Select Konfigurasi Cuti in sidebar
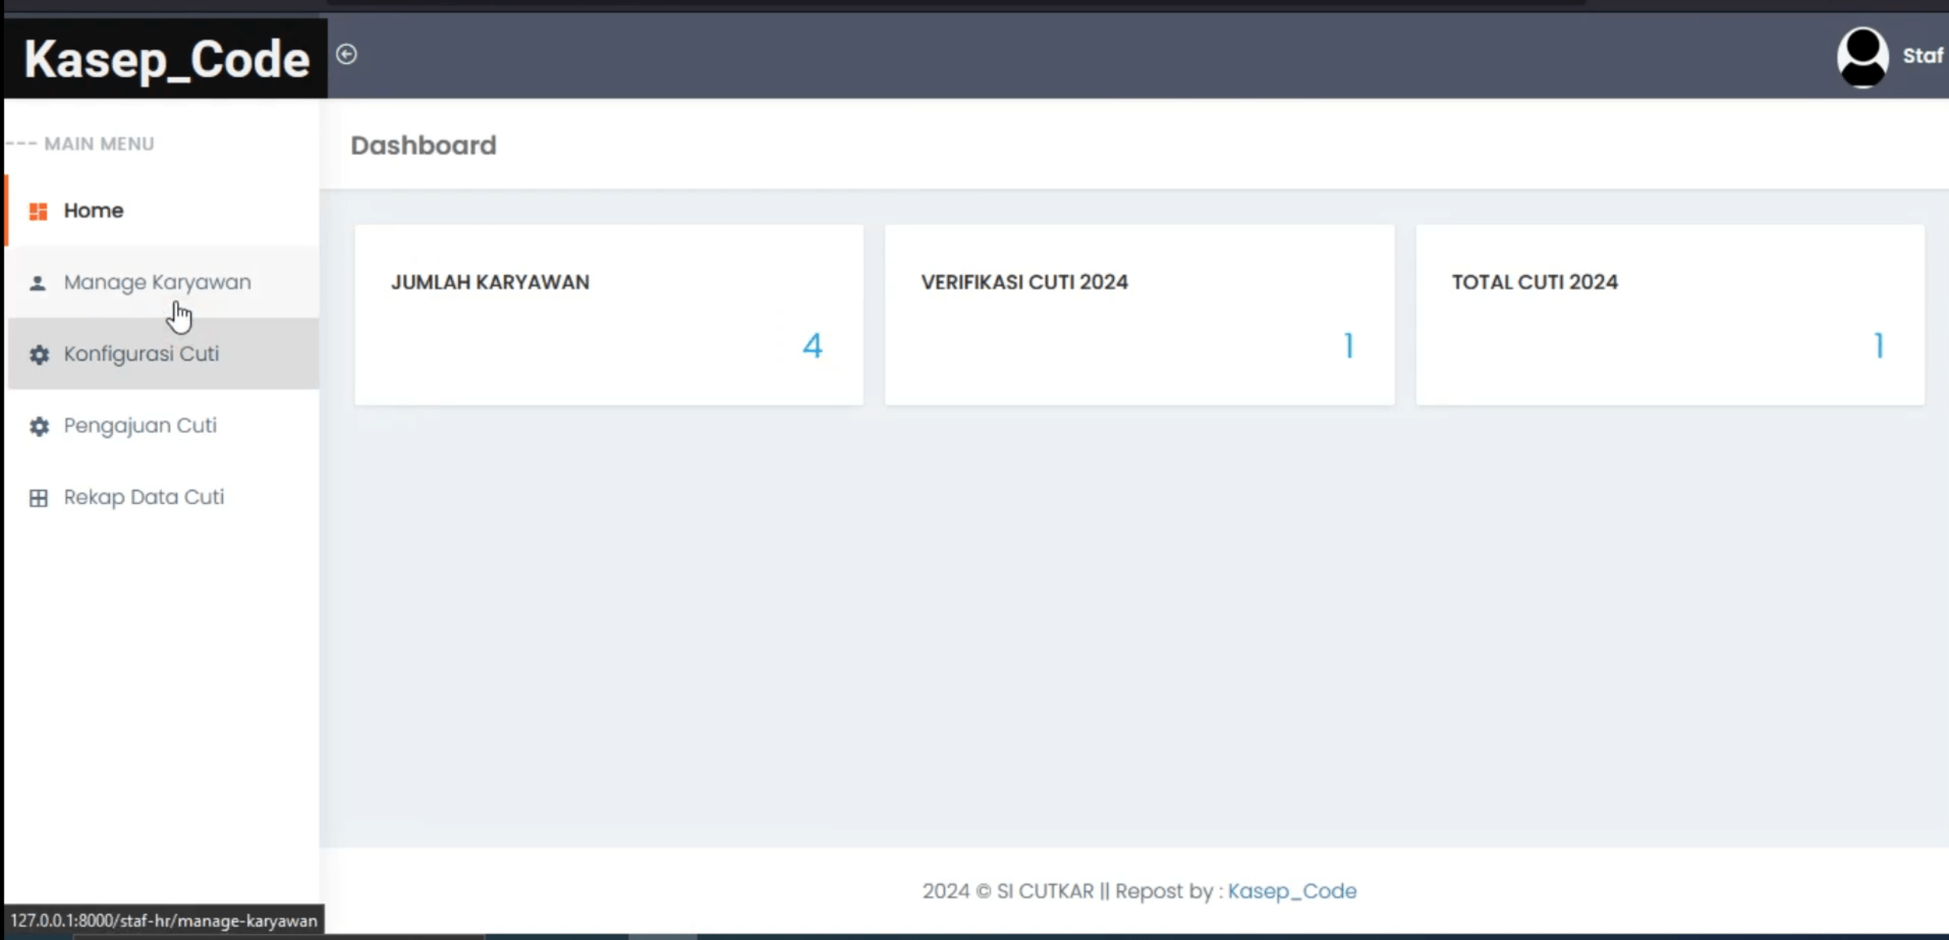The image size is (1949, 940). pyautogui.click(x=162, y=354)
